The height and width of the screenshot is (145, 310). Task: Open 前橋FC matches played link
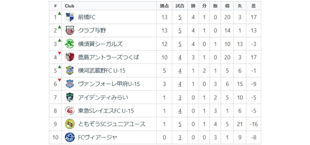[x=180, y=17]
